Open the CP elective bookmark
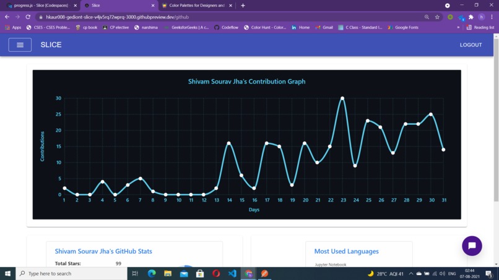 pyautogui.click(x=116, y=27)
